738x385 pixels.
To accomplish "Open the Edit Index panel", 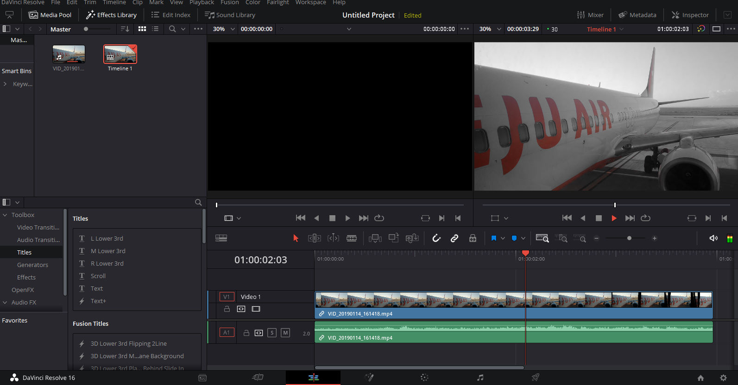I will coord(170,15).
